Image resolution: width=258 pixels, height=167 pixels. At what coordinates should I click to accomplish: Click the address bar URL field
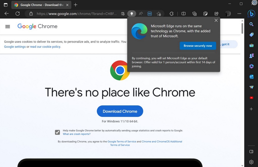pos(77,14)
